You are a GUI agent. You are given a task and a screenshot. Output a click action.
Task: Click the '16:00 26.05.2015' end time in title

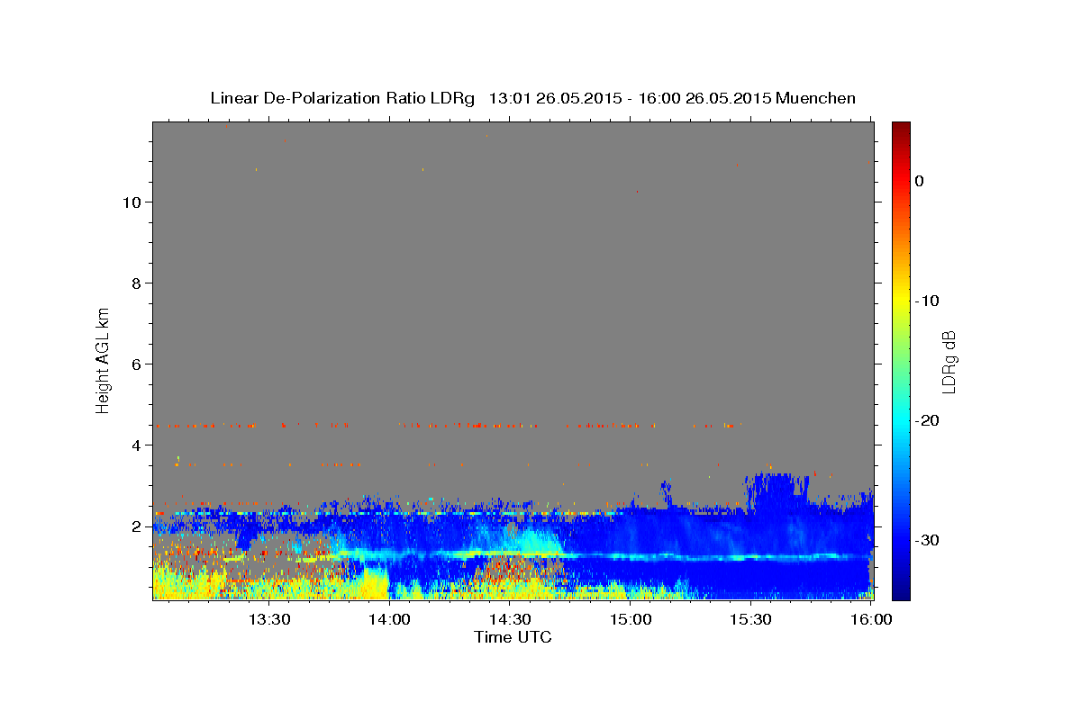(x=704, y=98)
